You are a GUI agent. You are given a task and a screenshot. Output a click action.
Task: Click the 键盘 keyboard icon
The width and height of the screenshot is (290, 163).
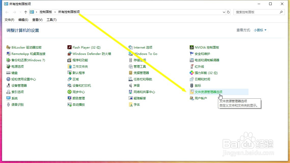tap(8, 73)
